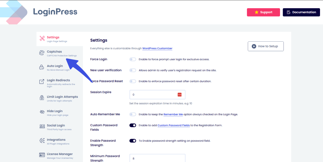
Task: Click the LoginPress logo graphic
Action: 14,12
